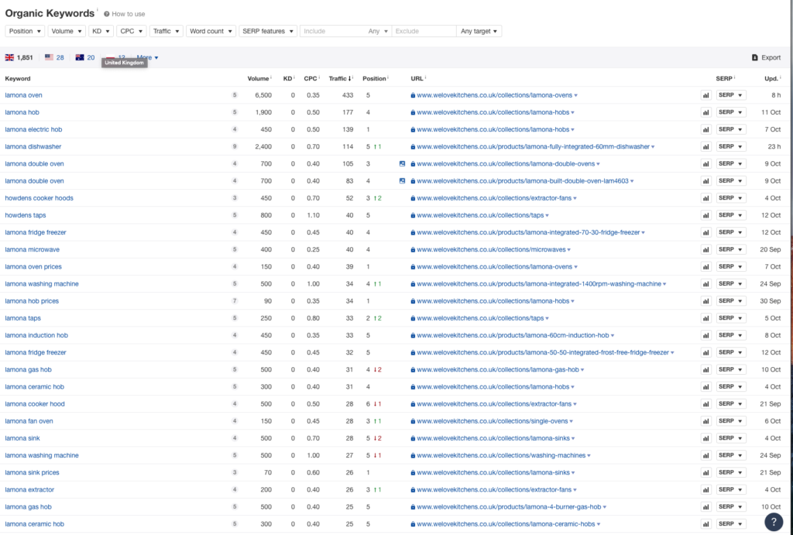Click the Exclude keywords input field
The image size is (793, 535).
(424, 31)
